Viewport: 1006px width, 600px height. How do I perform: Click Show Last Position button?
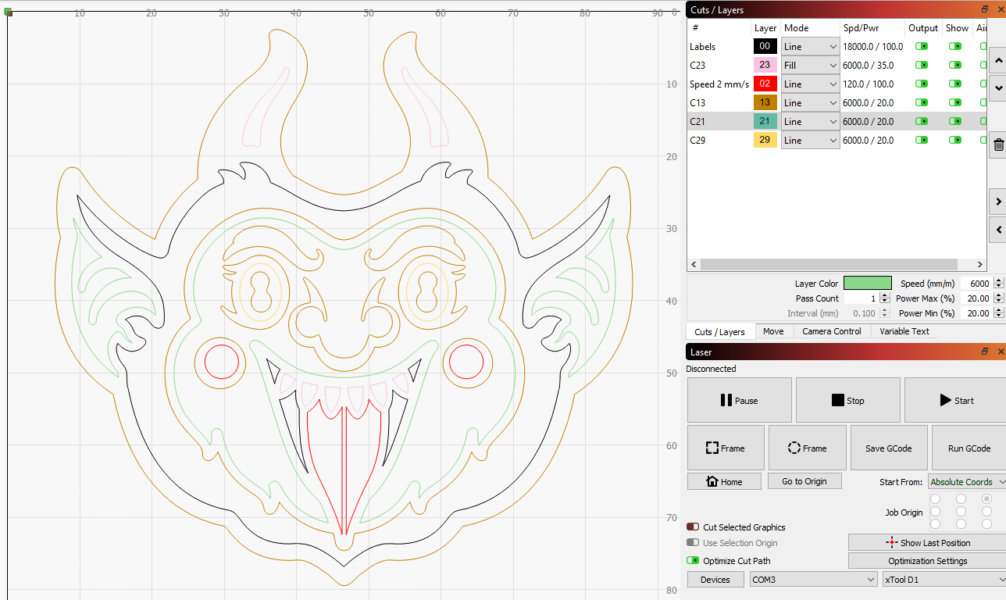927,542
